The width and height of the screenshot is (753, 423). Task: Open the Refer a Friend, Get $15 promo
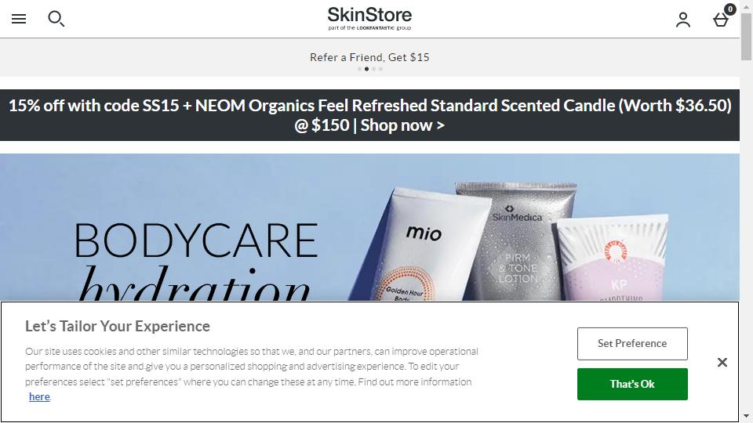click(x=369, y=57)
